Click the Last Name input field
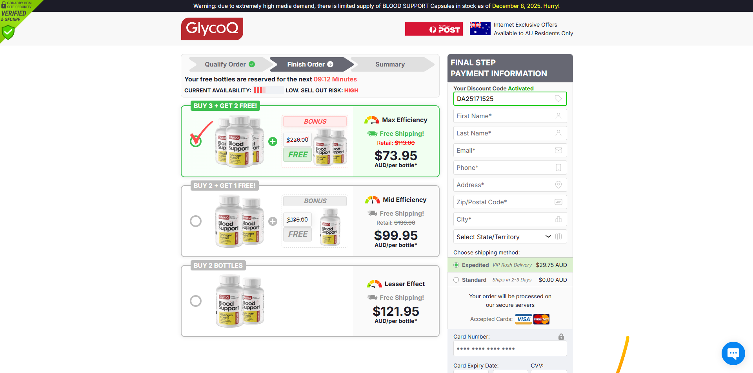This screenshot has height=373, width=753. pyautogui.click(x=510, y=133)
